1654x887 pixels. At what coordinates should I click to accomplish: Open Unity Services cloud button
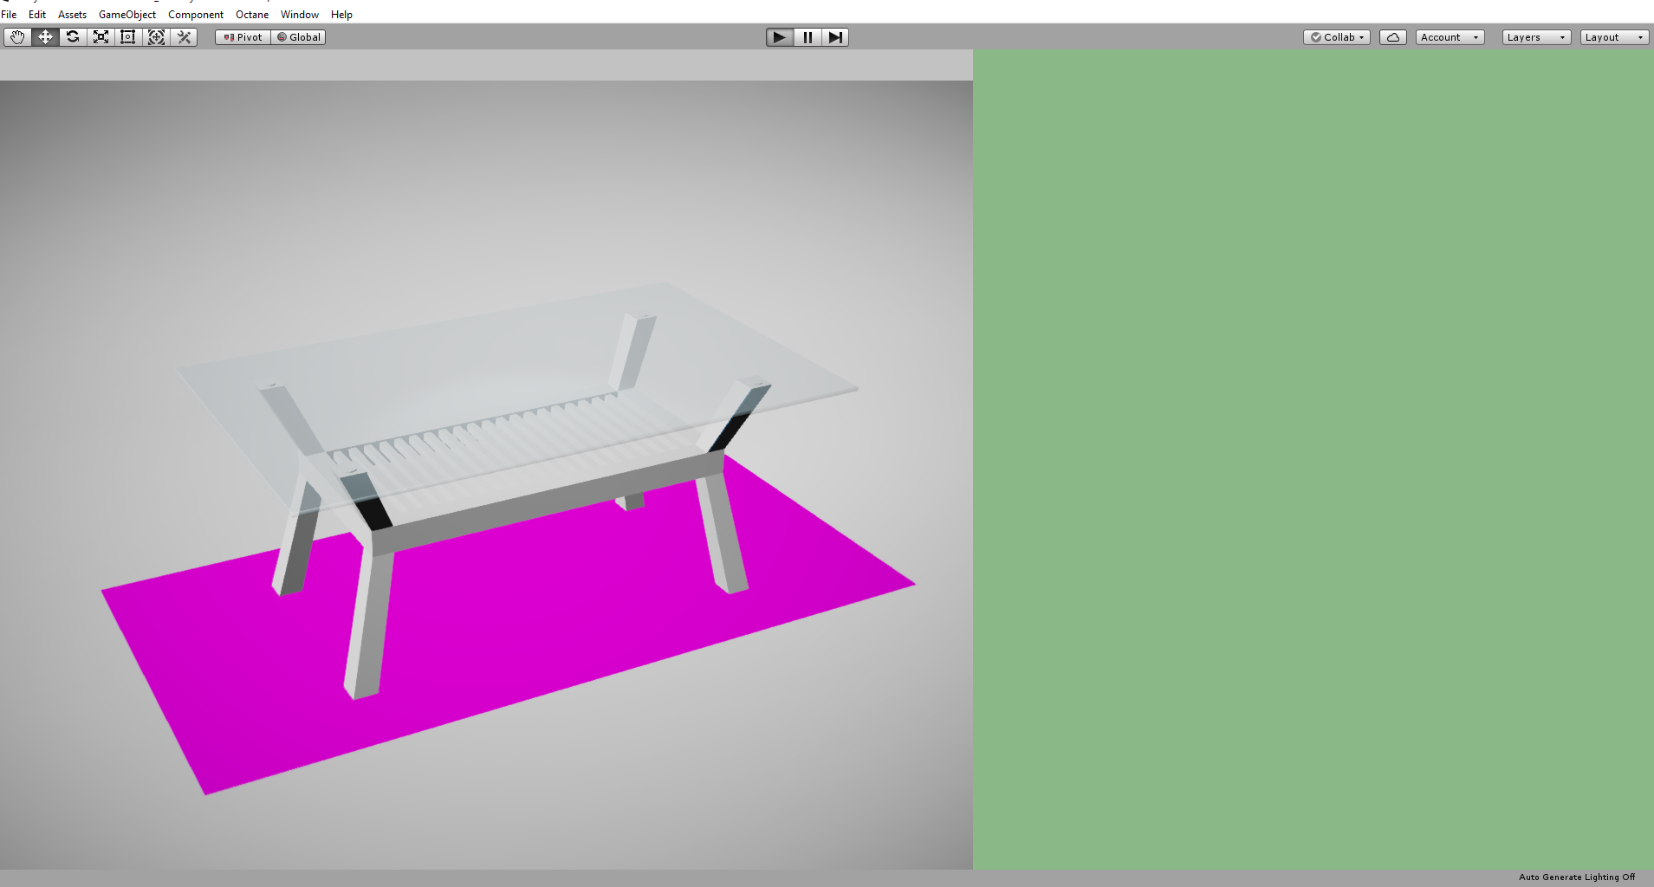point(1393,37)
